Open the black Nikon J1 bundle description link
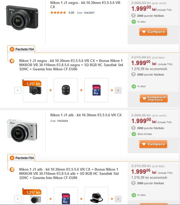This screenshot has height=205, width=180. tap(71, 65)
